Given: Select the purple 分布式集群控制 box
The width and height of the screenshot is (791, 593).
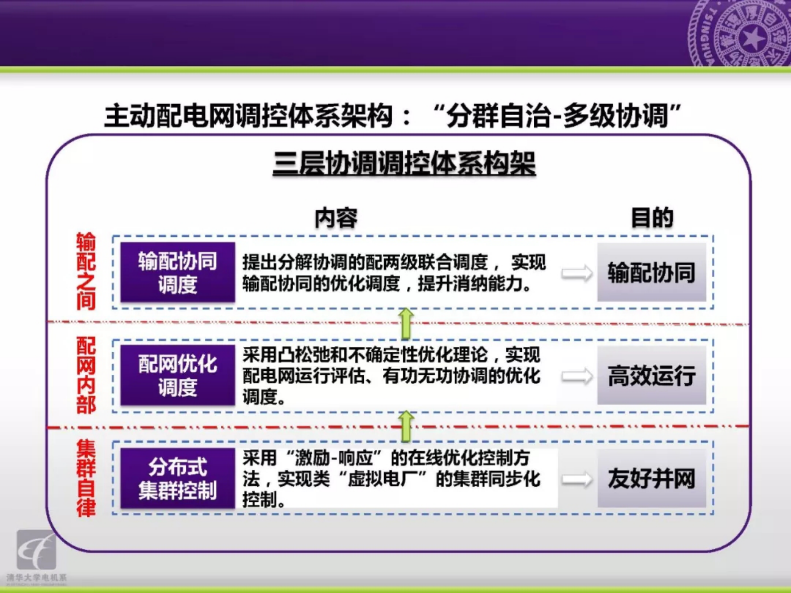Looking at the screenshot, I should click(x=177, y=478).
